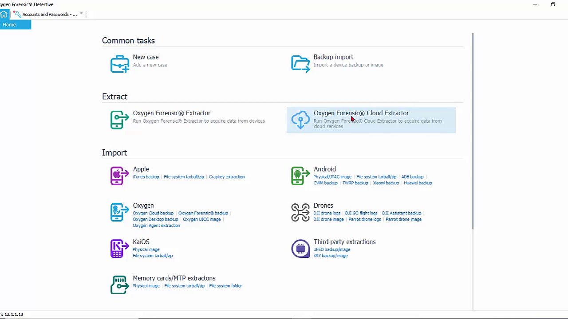Import a DJI Assistant backup

pyautogui.click(x=402, y=213)
